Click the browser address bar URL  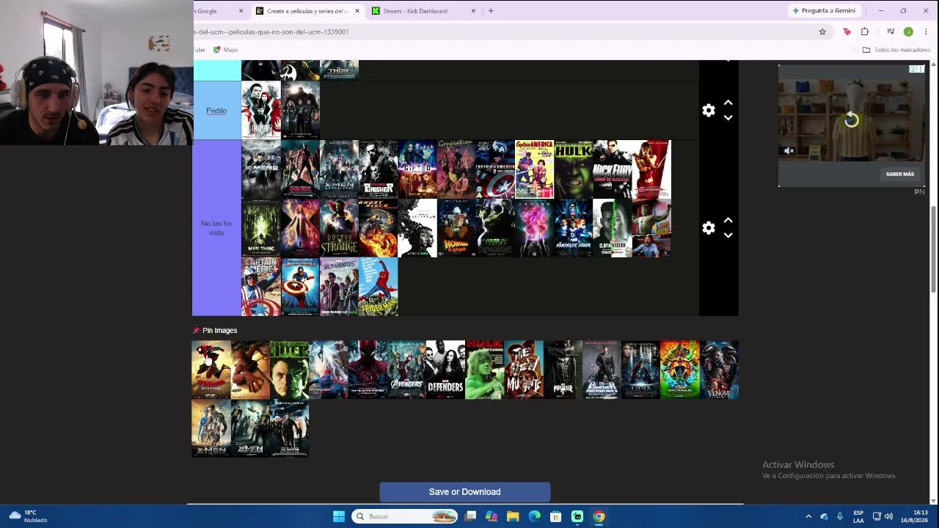point(271,32)
